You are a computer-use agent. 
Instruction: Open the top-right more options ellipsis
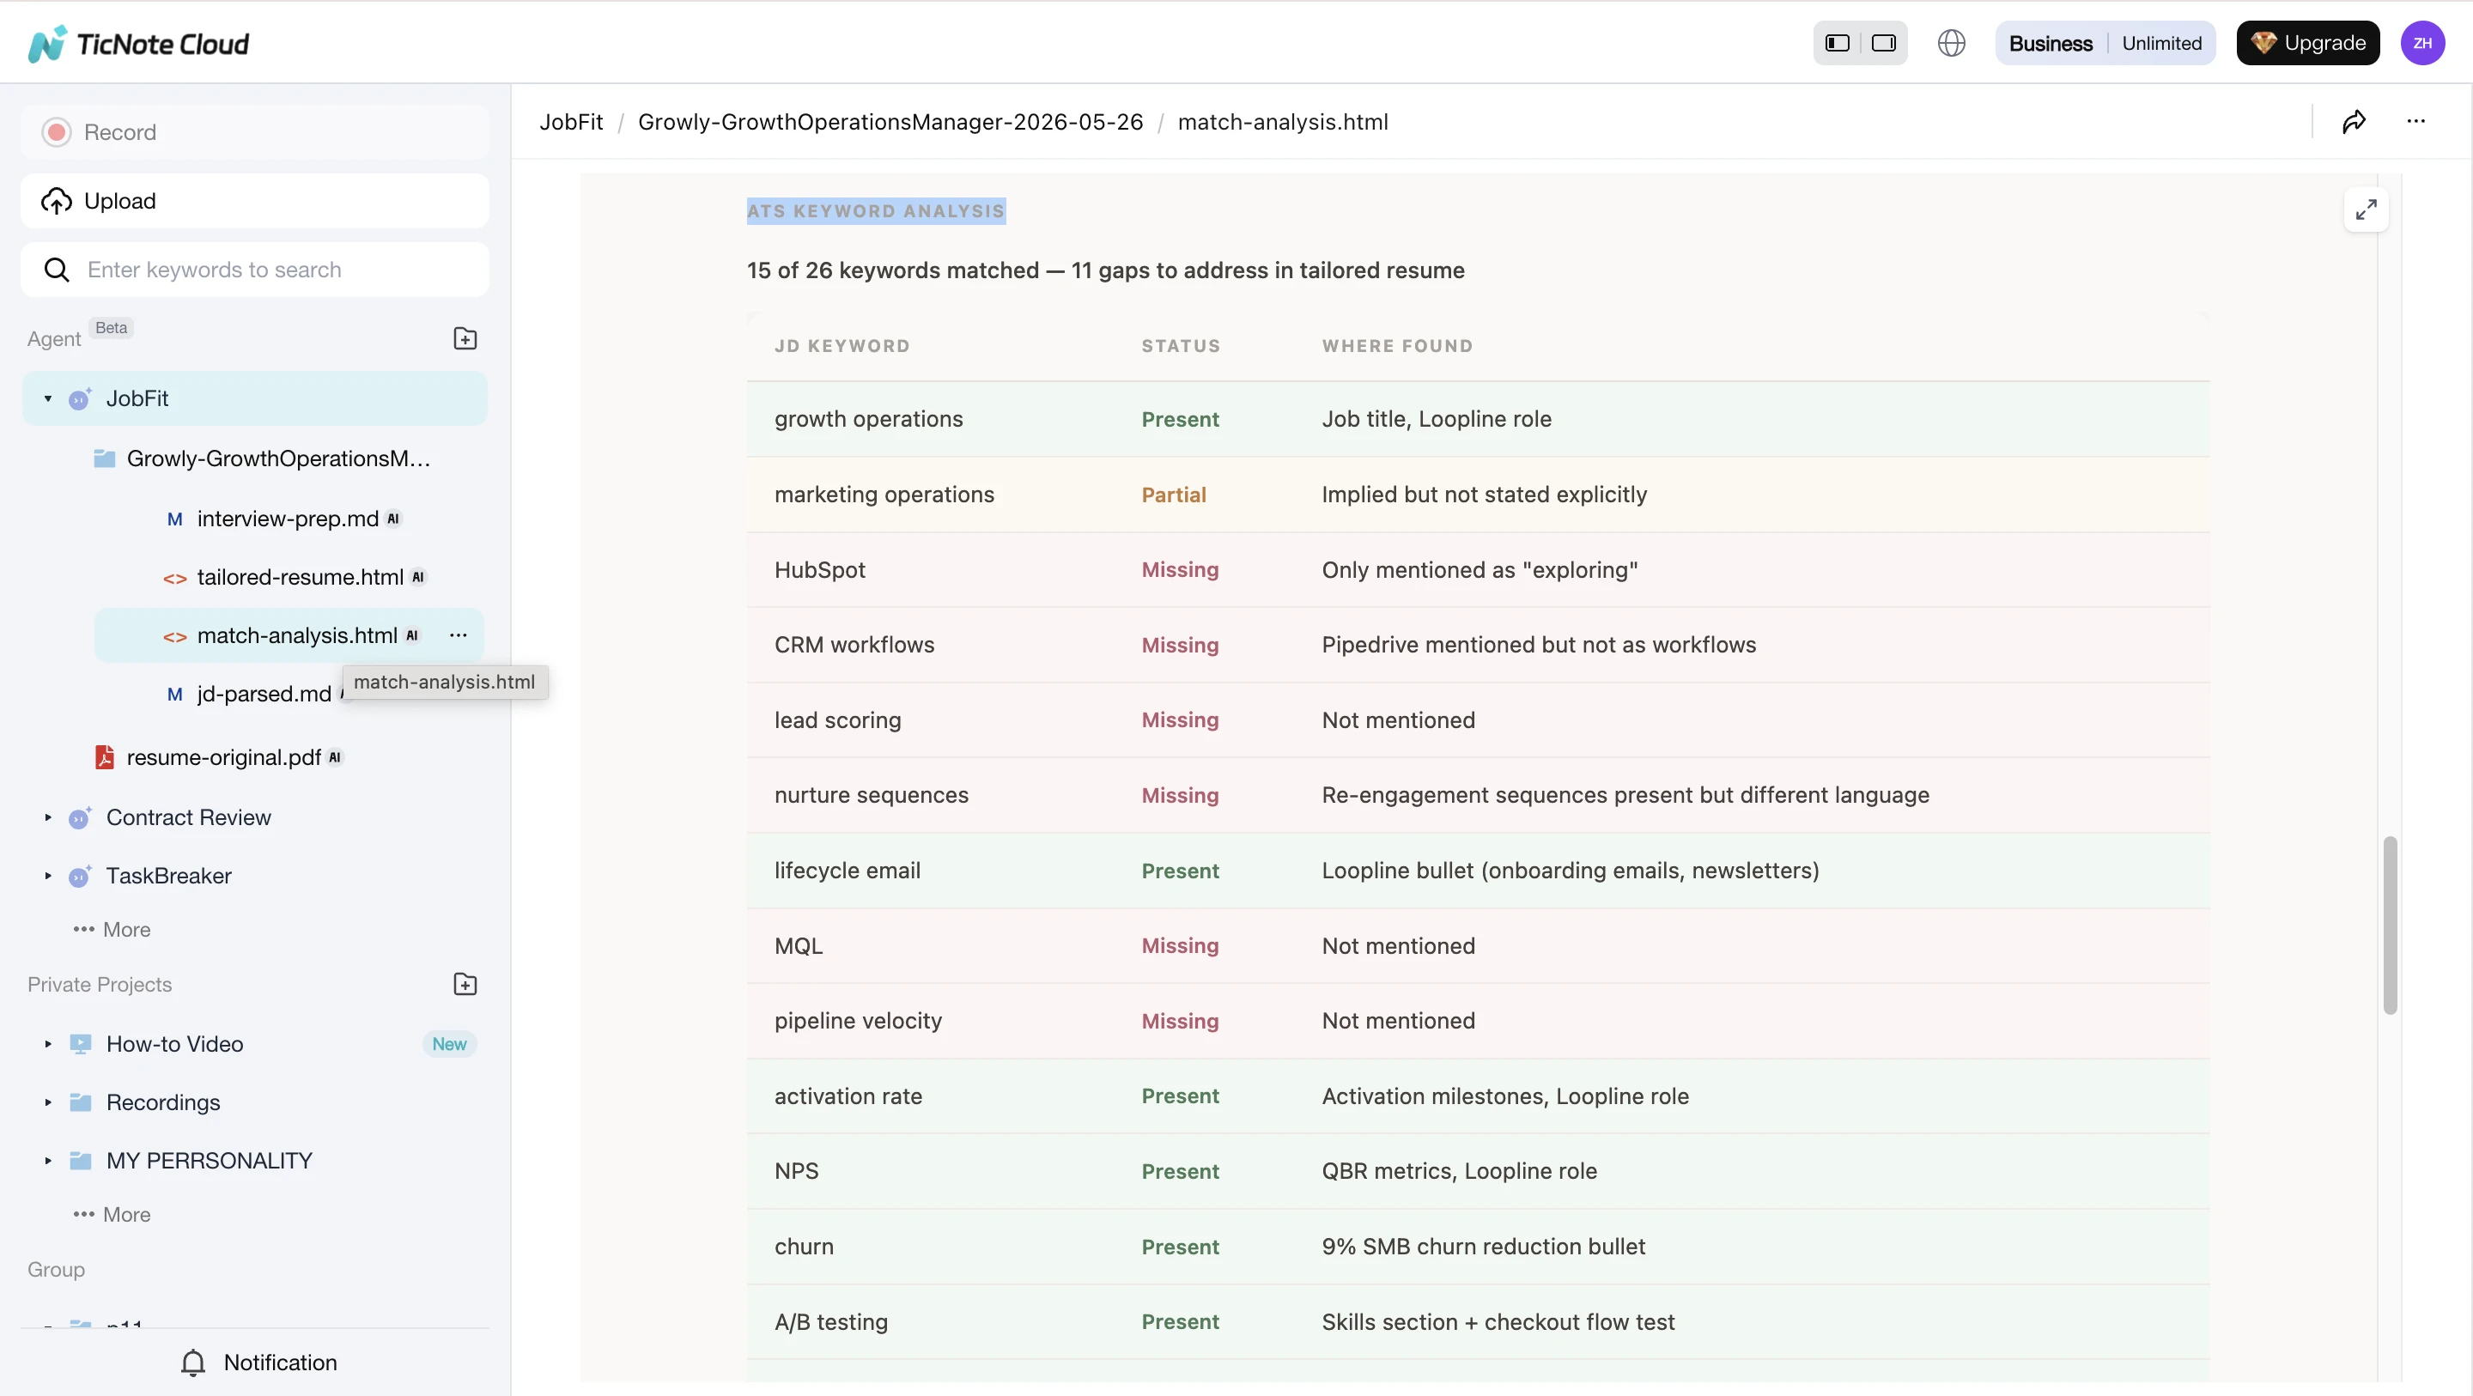pyautogui.click(x=2416, y=122)
